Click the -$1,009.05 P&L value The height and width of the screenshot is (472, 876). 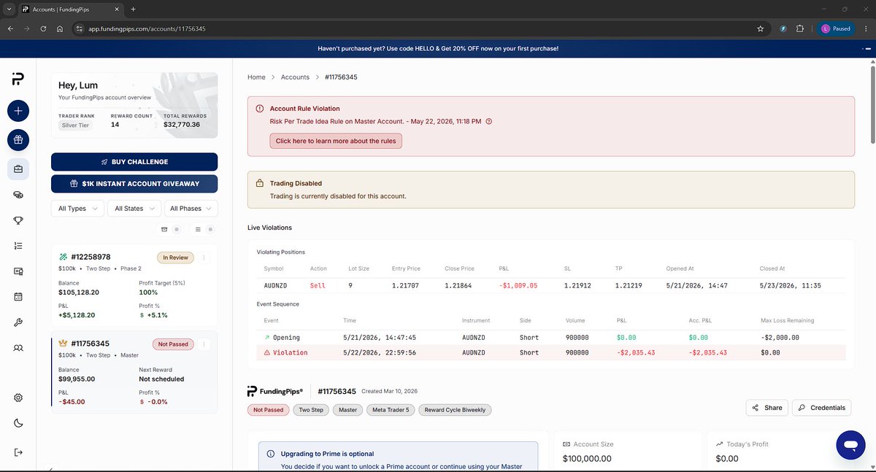(x=518, y=285)
